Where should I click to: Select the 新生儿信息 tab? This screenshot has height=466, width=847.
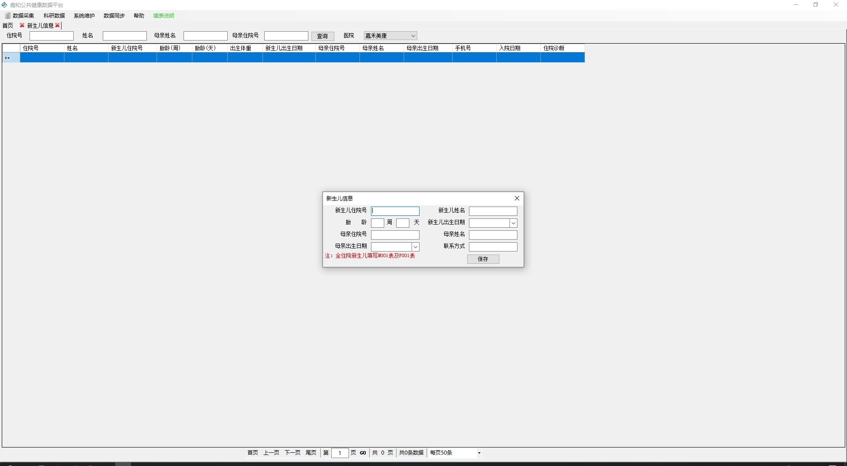pyautogui.click(x=40, y=26)
